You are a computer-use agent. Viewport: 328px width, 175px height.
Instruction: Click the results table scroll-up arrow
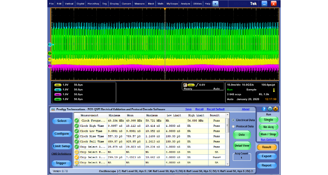coord(228,115)
